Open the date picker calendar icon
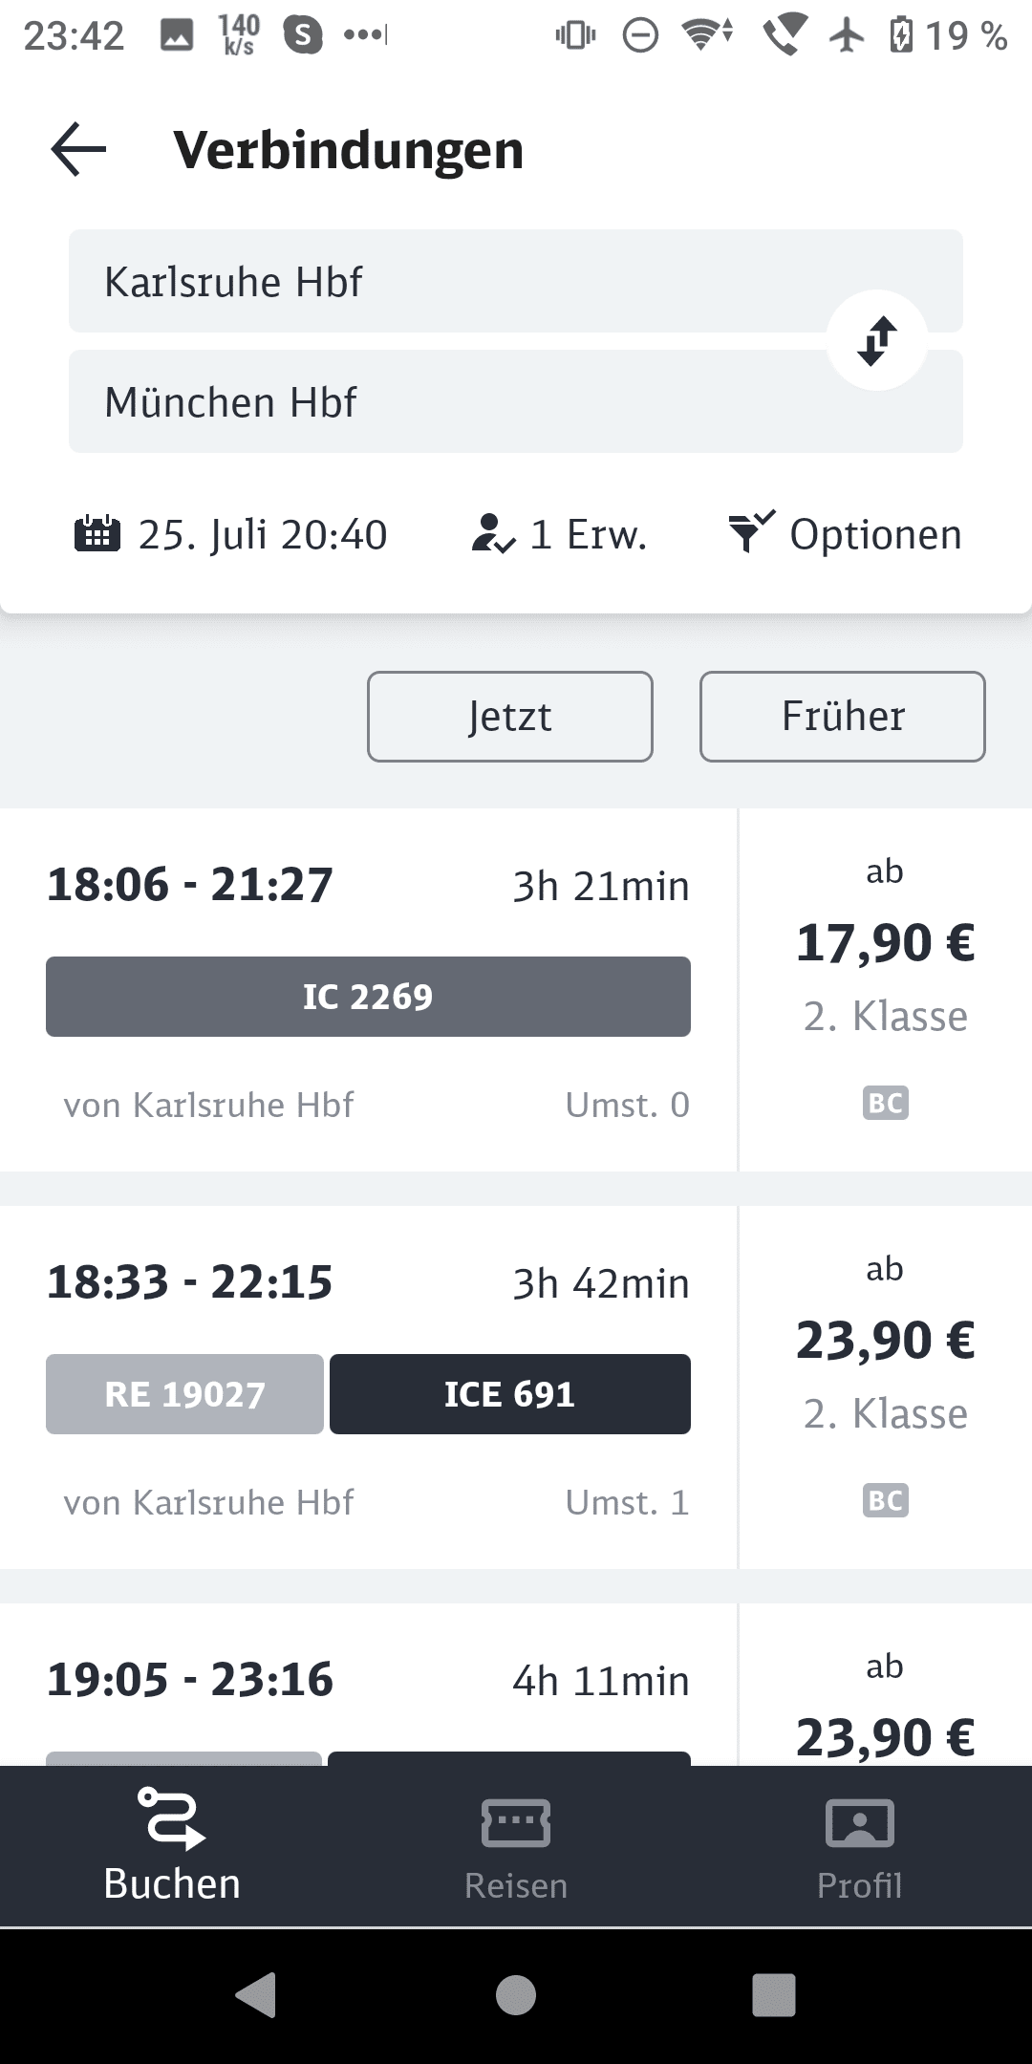The height and width of the screenshot is (2064, 1032). pyautogui.click(x=97, y=534)
